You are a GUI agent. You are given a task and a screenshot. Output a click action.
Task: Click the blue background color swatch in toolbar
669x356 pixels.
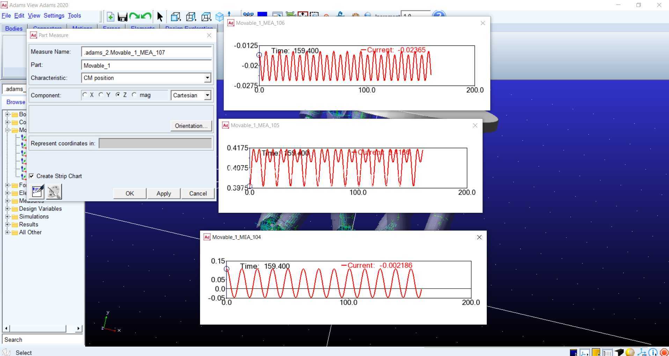point(262,15)
